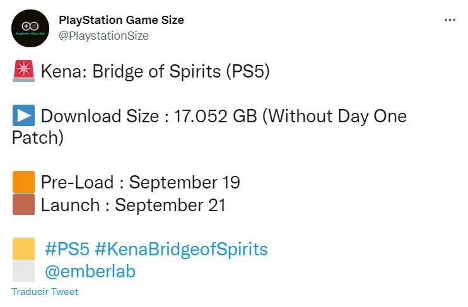Screen dimensions: 468x307
Task: Open the #PS5 hashtag
Action: coord(67,249)
